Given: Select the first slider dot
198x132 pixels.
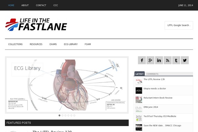Looking at the screenshot, I should 59,115.
